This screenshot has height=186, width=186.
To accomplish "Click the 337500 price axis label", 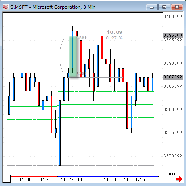I will (173, 133).
